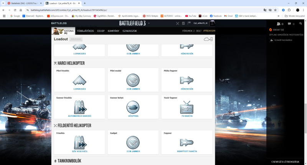Click username Cpt_artika78_AI in top bar
307x165 pixels.
click(200, 23)
